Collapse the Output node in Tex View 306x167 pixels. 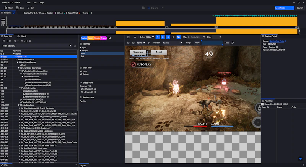coord(81,51)
